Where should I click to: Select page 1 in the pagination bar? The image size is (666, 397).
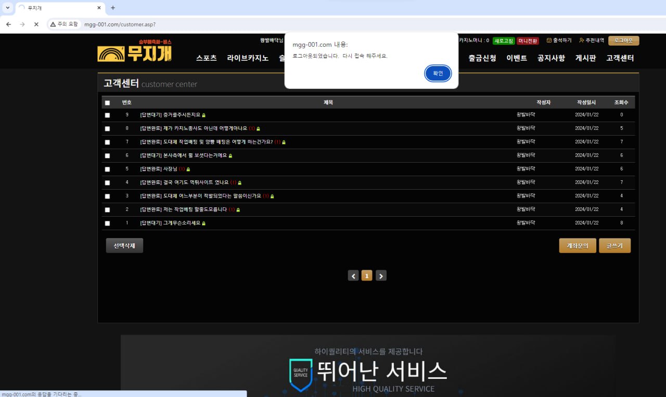pyautogui.click(x=367, y=275)
